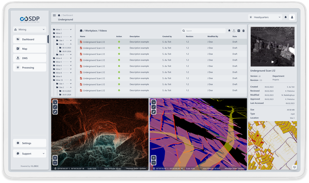
Task: Select the ruler tool in the point cloud viewer
Action: point(55,112)
